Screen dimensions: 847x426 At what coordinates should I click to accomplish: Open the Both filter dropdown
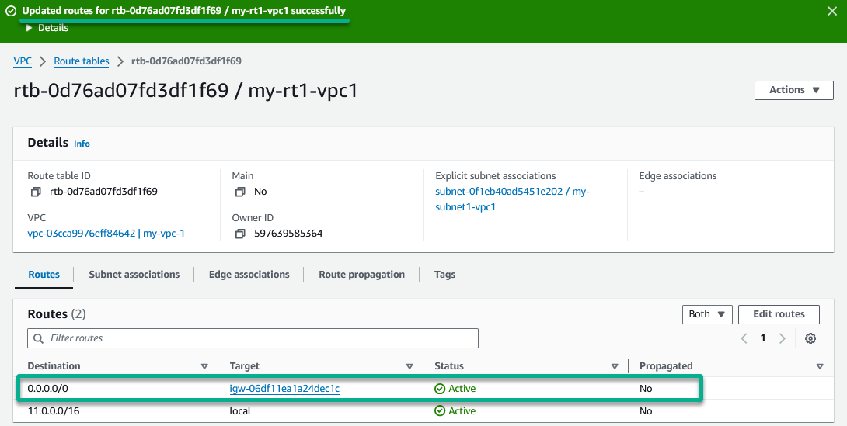(x=707, y=314)
